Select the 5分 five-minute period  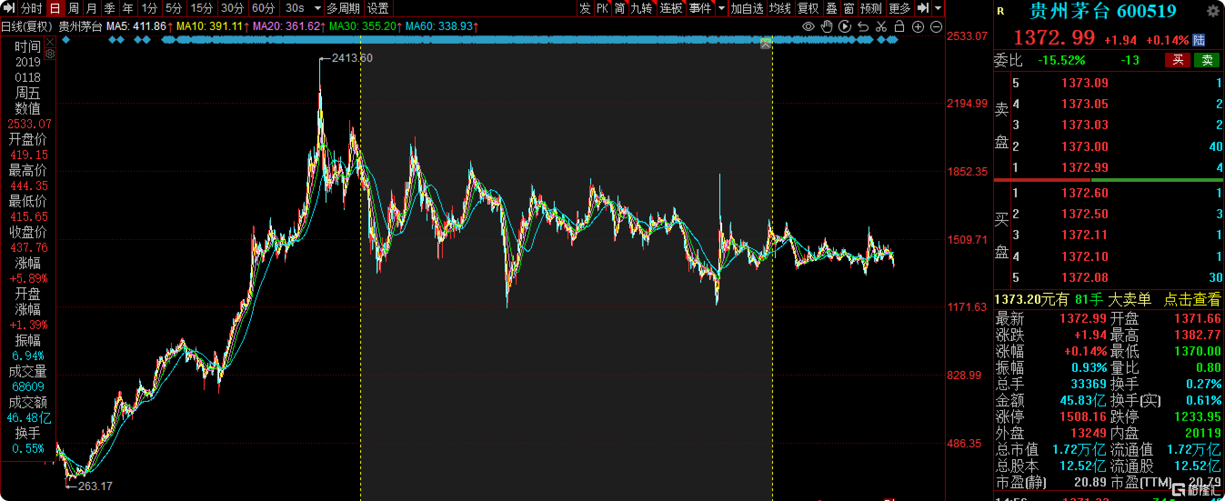coord(174,8)
